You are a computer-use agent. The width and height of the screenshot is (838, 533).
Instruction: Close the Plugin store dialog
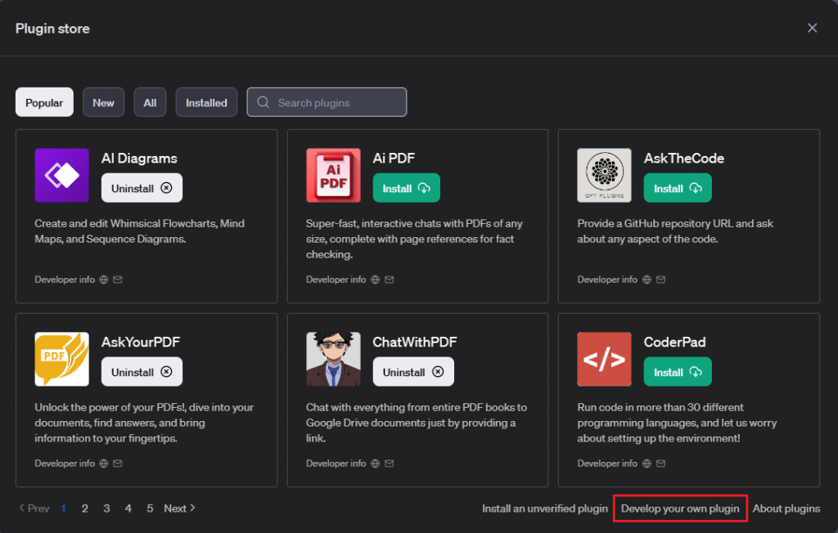click(812, 28)
